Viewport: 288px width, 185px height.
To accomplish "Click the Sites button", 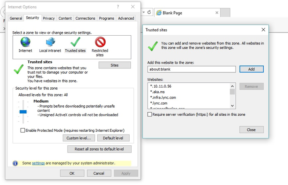I will click(115, 65).
